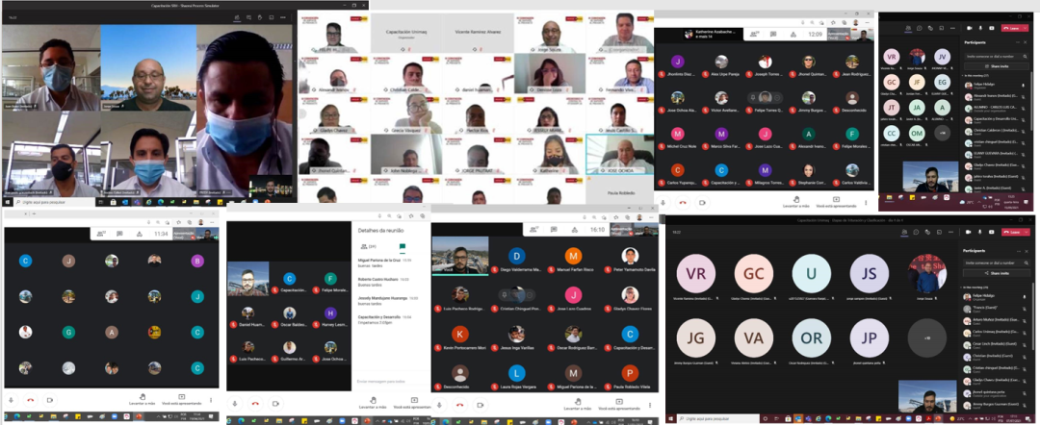Click Você está apresentando in 12:09 window
1040x425 pixels.
tap(836, 201)
